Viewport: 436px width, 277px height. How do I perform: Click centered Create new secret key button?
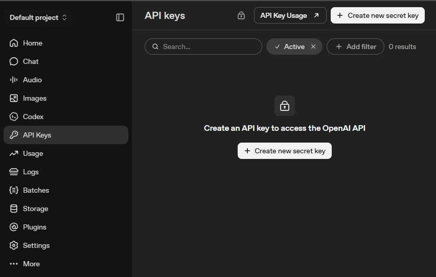285,151
